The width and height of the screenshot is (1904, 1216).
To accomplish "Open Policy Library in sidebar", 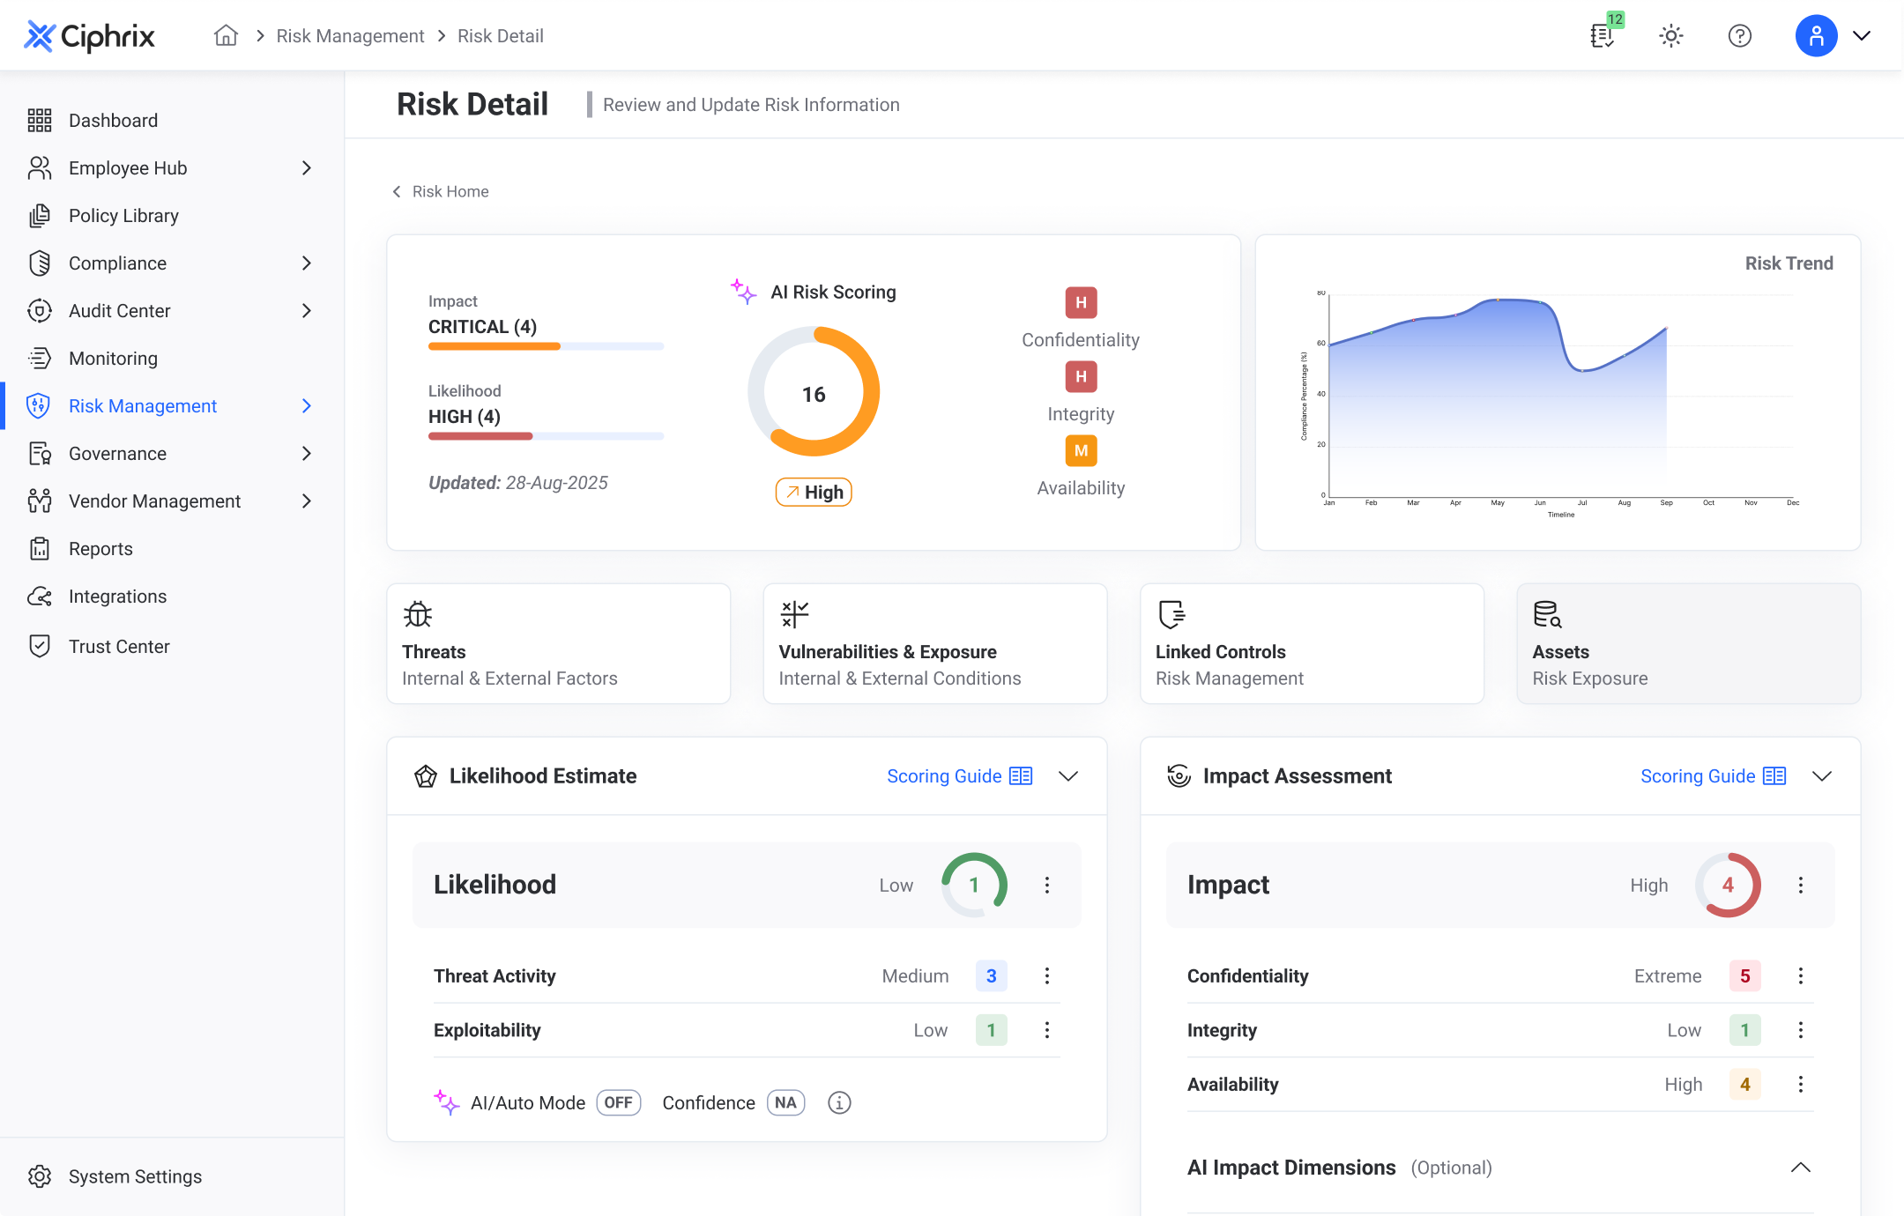I will point(123,215).
